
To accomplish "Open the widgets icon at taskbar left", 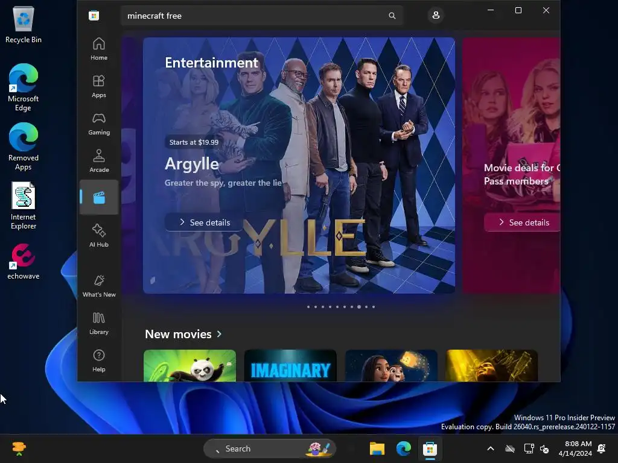I will [x=19, y=449].
